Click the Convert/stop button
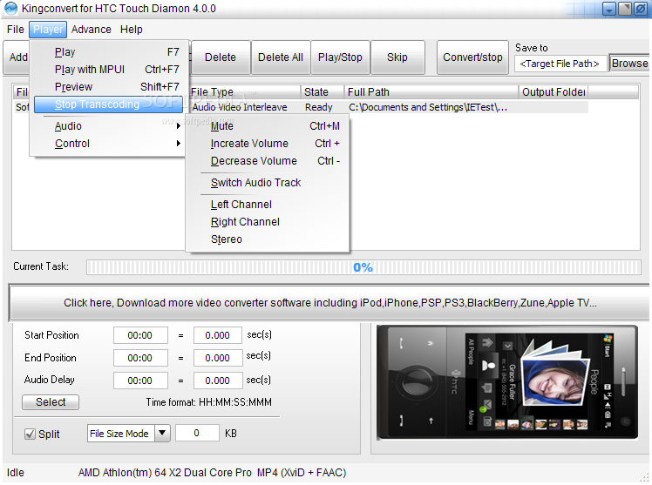The height and width of the screenshot is (485, 652). (x=472, y=57)
